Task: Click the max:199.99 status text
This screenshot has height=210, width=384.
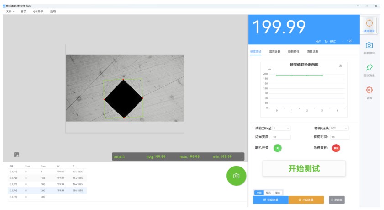Action: tap(189, 157)
